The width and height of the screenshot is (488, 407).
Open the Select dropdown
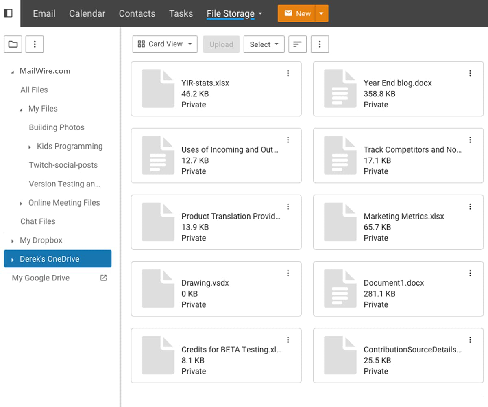click(264, 44)
